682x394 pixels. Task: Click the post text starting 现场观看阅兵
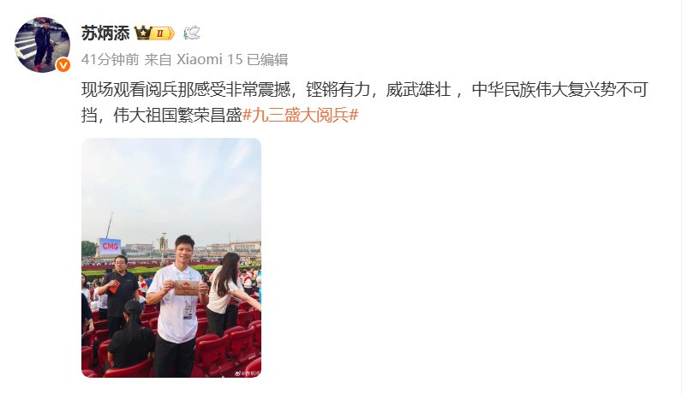click(x=364, y=102)
